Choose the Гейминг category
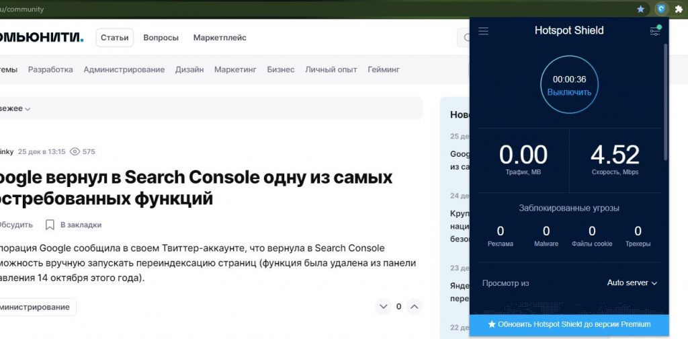Screen dimensions: 688x339 click(x=384, y=69)
